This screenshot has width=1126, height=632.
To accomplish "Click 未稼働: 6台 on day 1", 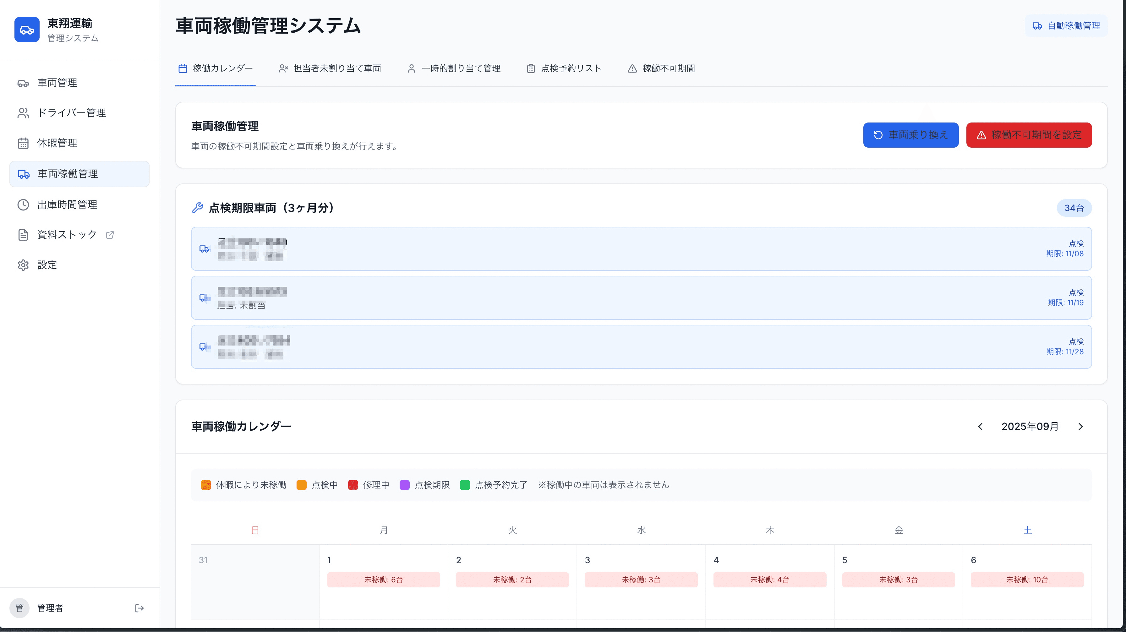I will [x=384, y=580].
